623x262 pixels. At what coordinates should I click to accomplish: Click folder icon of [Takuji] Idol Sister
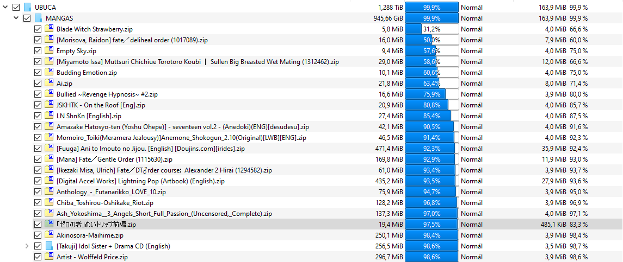tap(49, 246)
